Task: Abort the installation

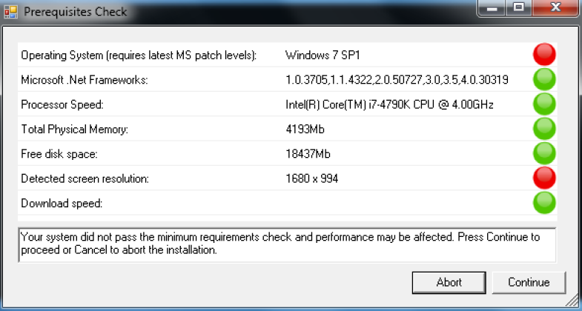Action: [449, 282]
